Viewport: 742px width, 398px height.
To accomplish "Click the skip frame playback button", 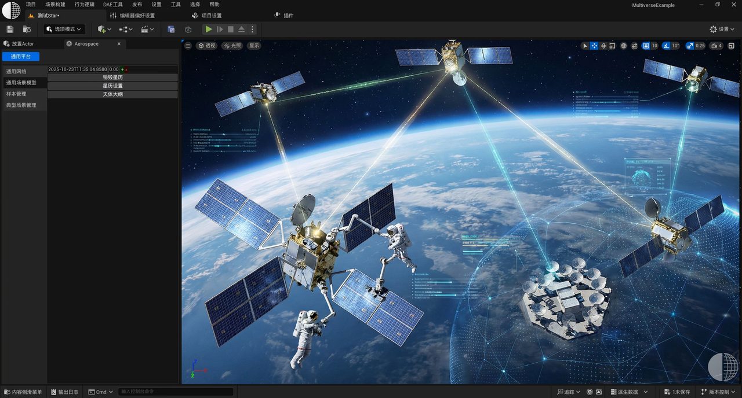I will click(220, 29).
